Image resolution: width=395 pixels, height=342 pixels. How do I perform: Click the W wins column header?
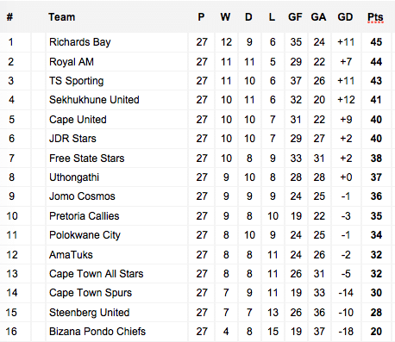[x=225, y=17]
